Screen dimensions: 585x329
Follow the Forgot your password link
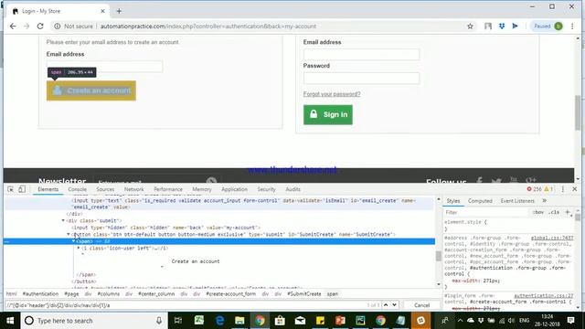[x=332, y=94]
